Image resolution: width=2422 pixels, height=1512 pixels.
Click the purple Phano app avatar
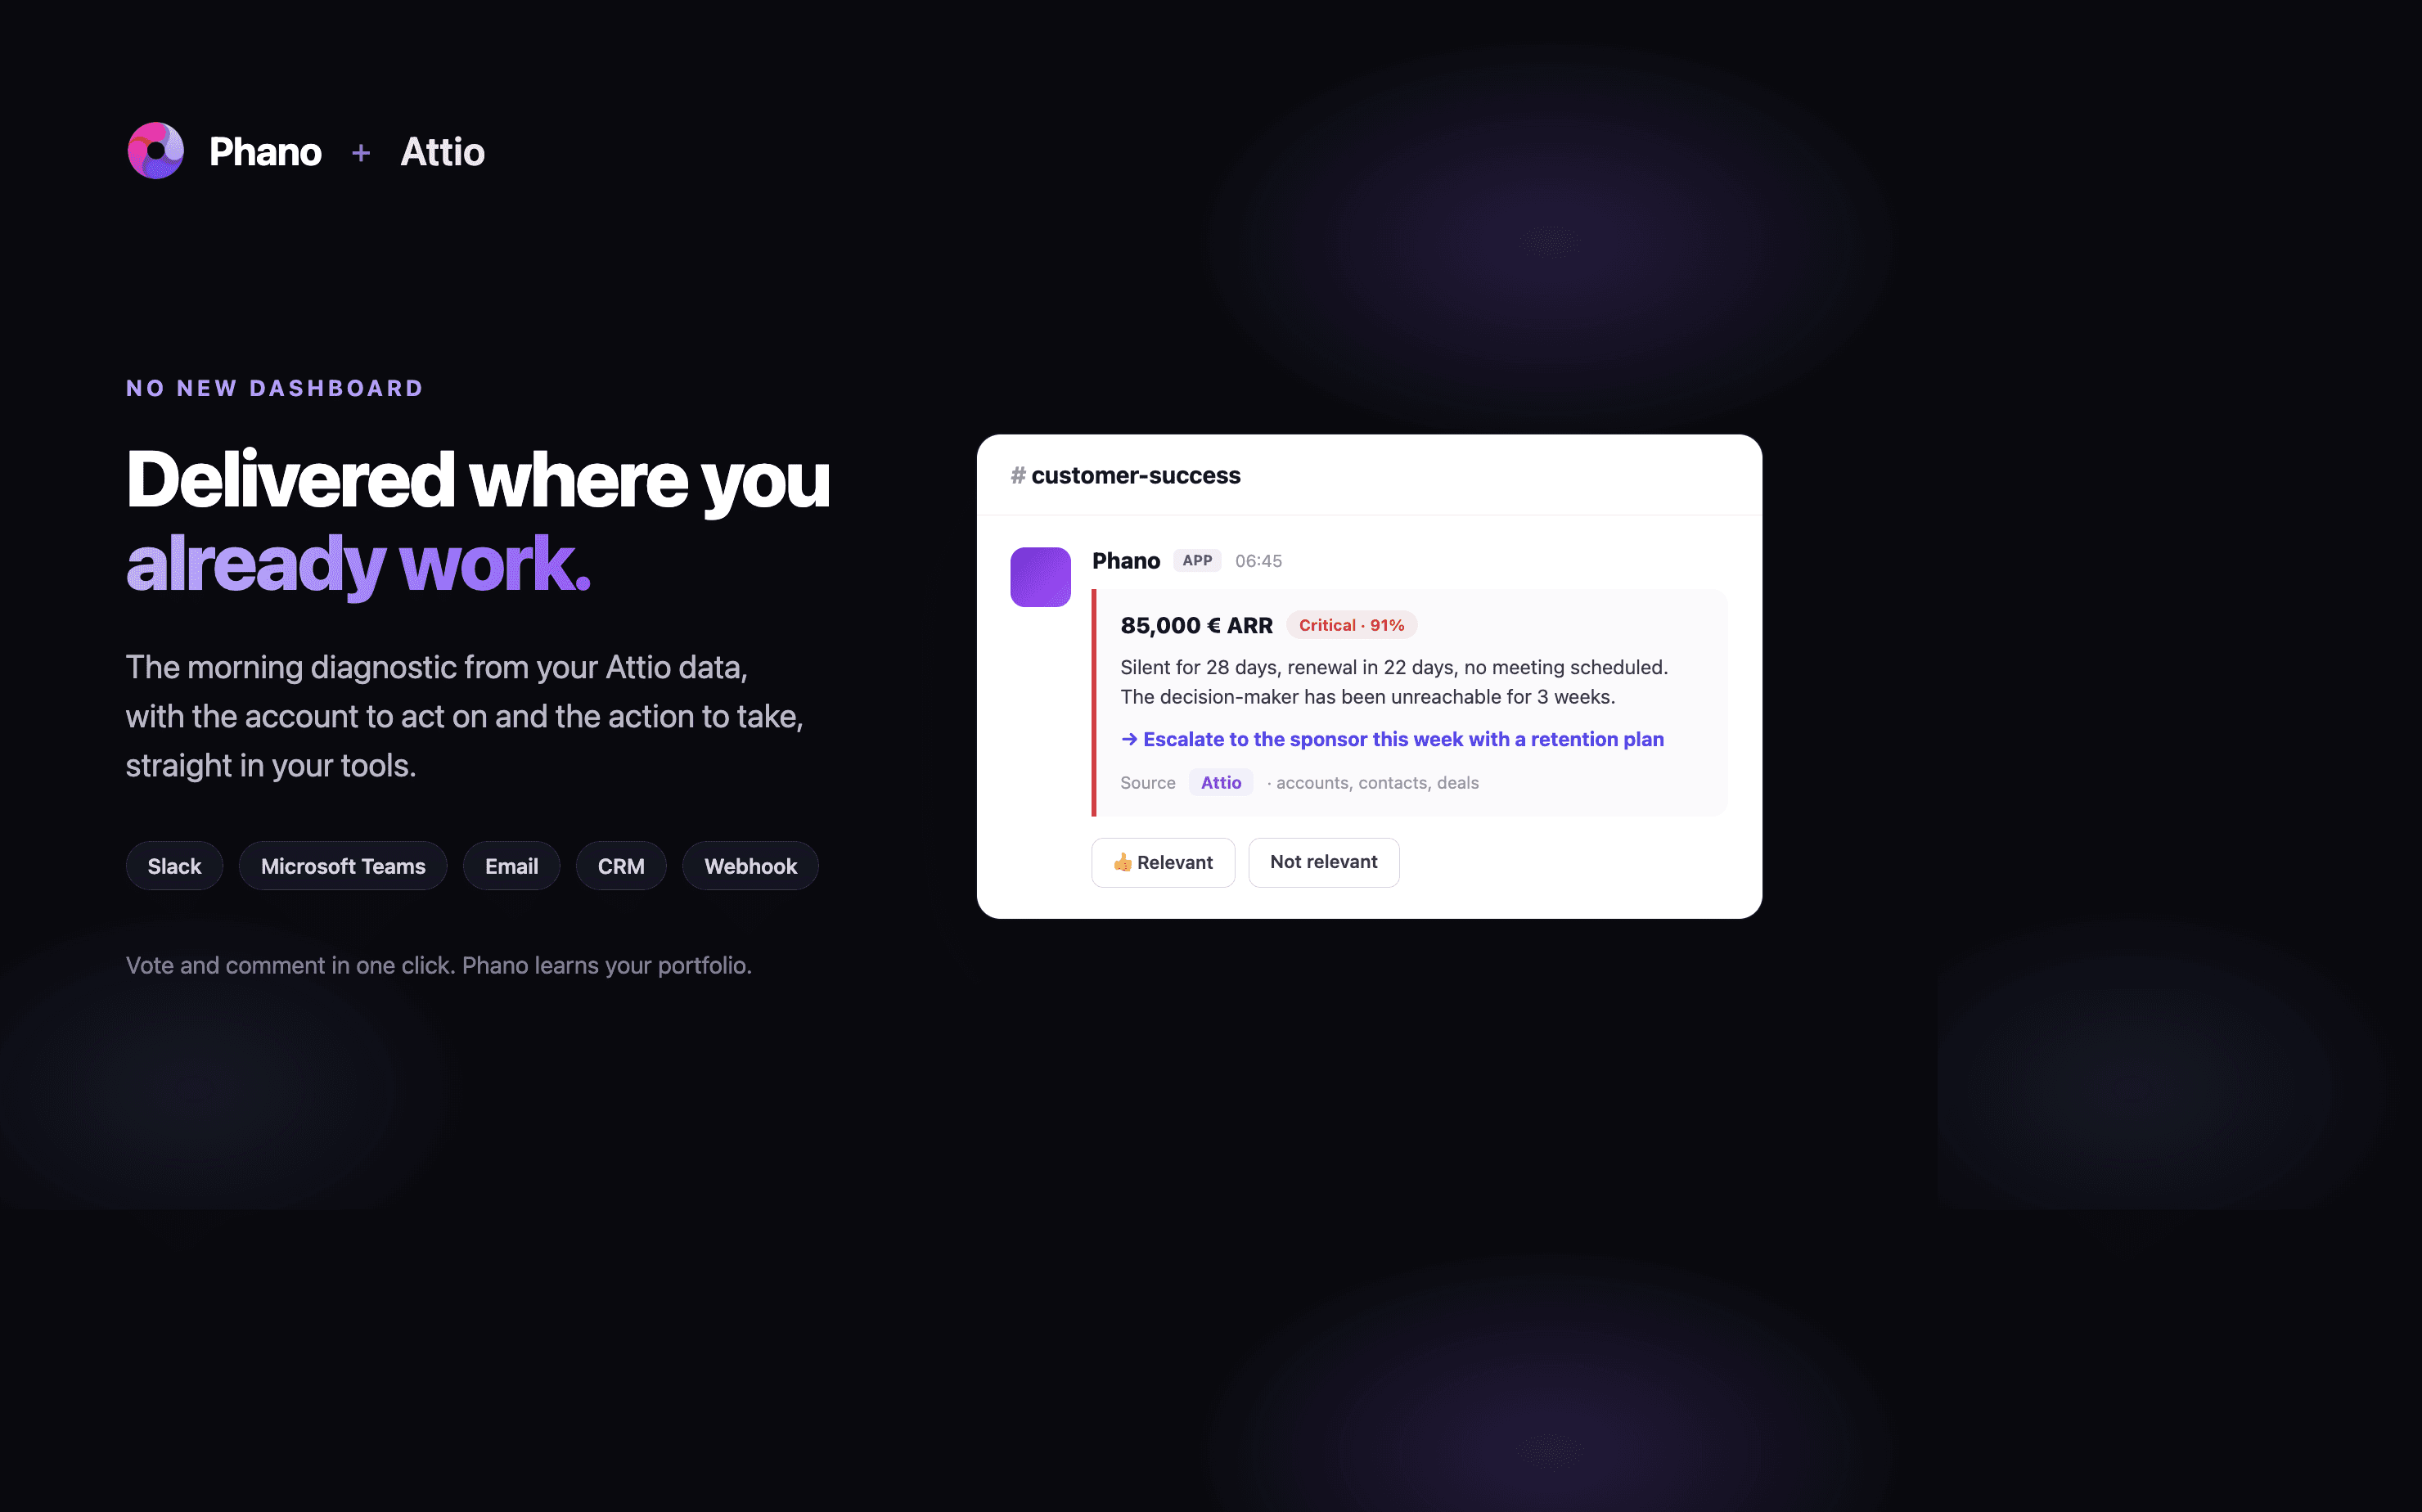pos(1040,577)
